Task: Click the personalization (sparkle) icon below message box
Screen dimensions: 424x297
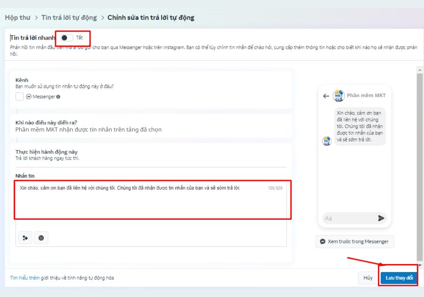Action: pyautogui.click(x=24, y=238)
